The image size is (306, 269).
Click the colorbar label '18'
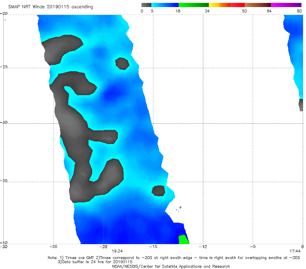point(178,11)
